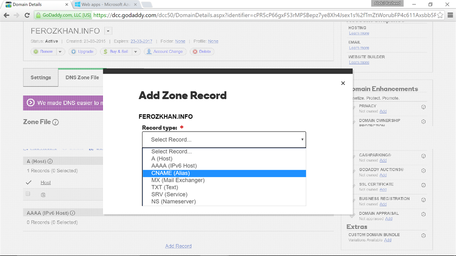
Task: Switch to the Settings tab
Action: pyautogui.click(x=41, y=77)
